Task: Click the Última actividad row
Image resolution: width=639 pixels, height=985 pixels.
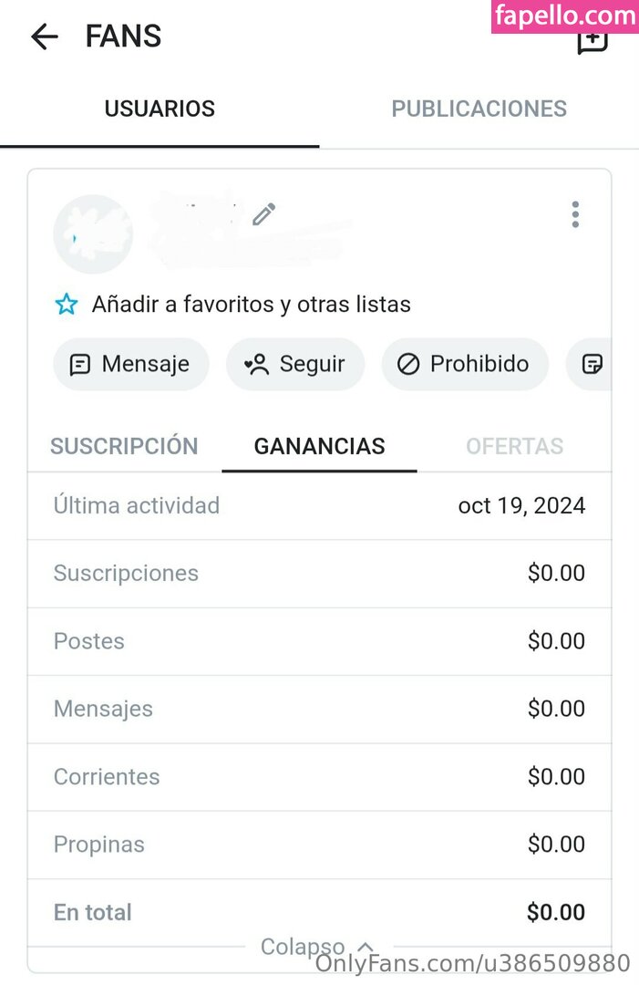Action: 319,505
